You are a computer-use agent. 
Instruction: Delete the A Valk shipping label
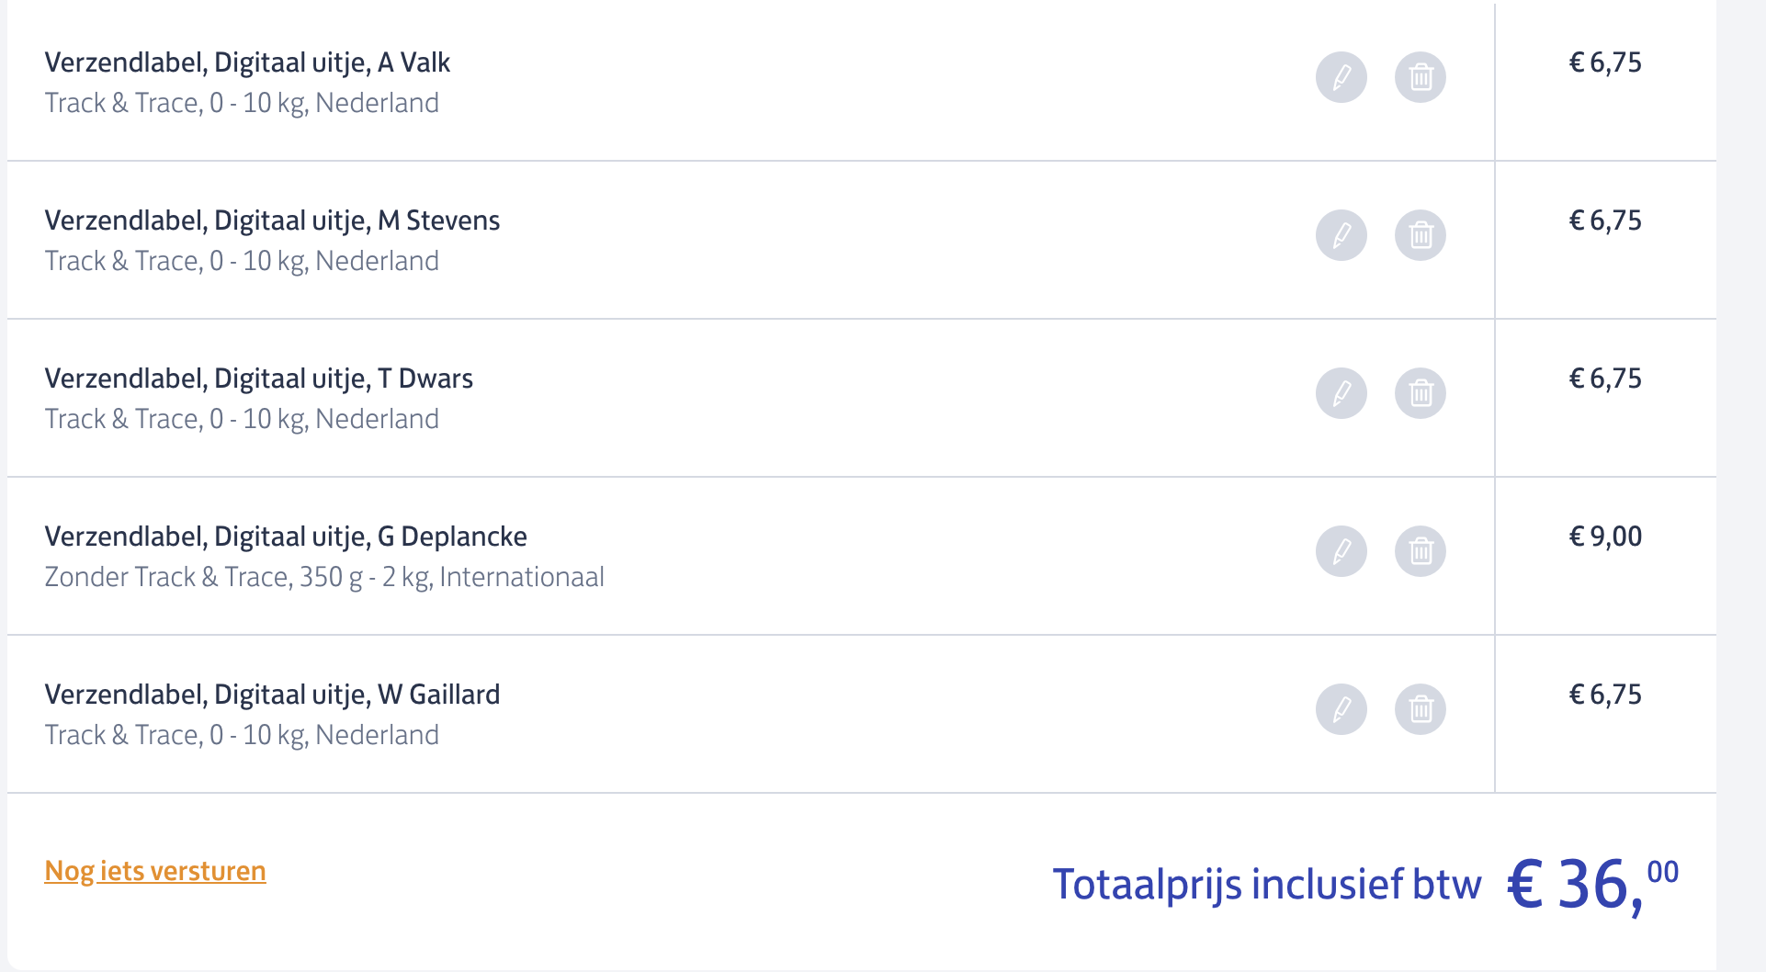[x=1421, y=77]
